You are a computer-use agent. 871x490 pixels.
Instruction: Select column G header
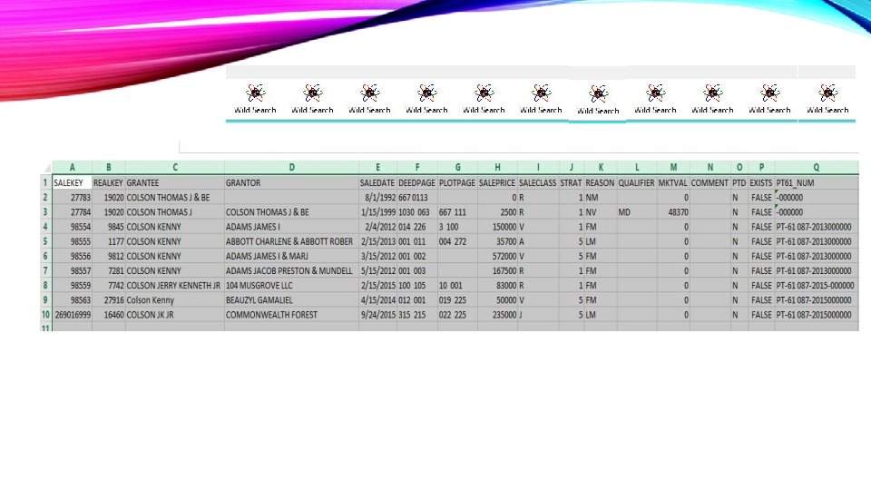pyautogui.click(x=457, y=167)
